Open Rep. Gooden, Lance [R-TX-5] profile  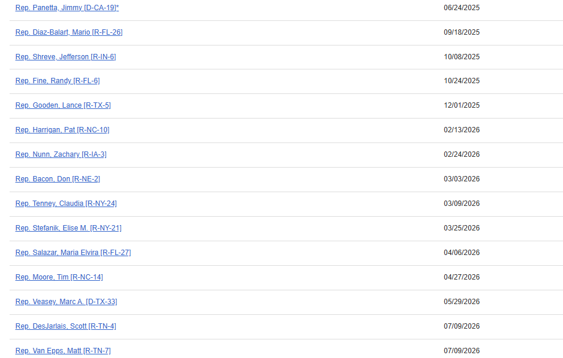pos(63,105)
